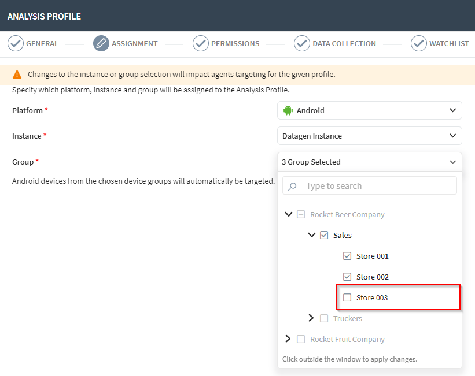Expand the Truckers tree node

[x=311, y=318]
